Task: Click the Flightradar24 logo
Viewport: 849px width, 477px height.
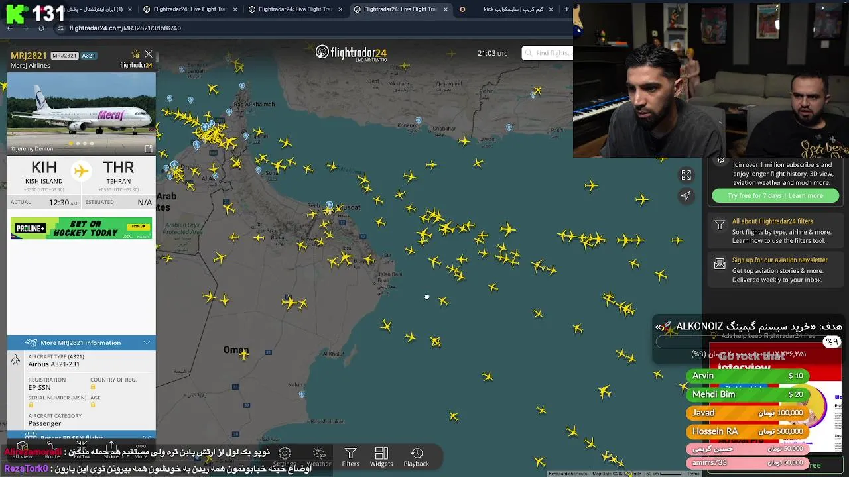Action: [x=351, y=53]
